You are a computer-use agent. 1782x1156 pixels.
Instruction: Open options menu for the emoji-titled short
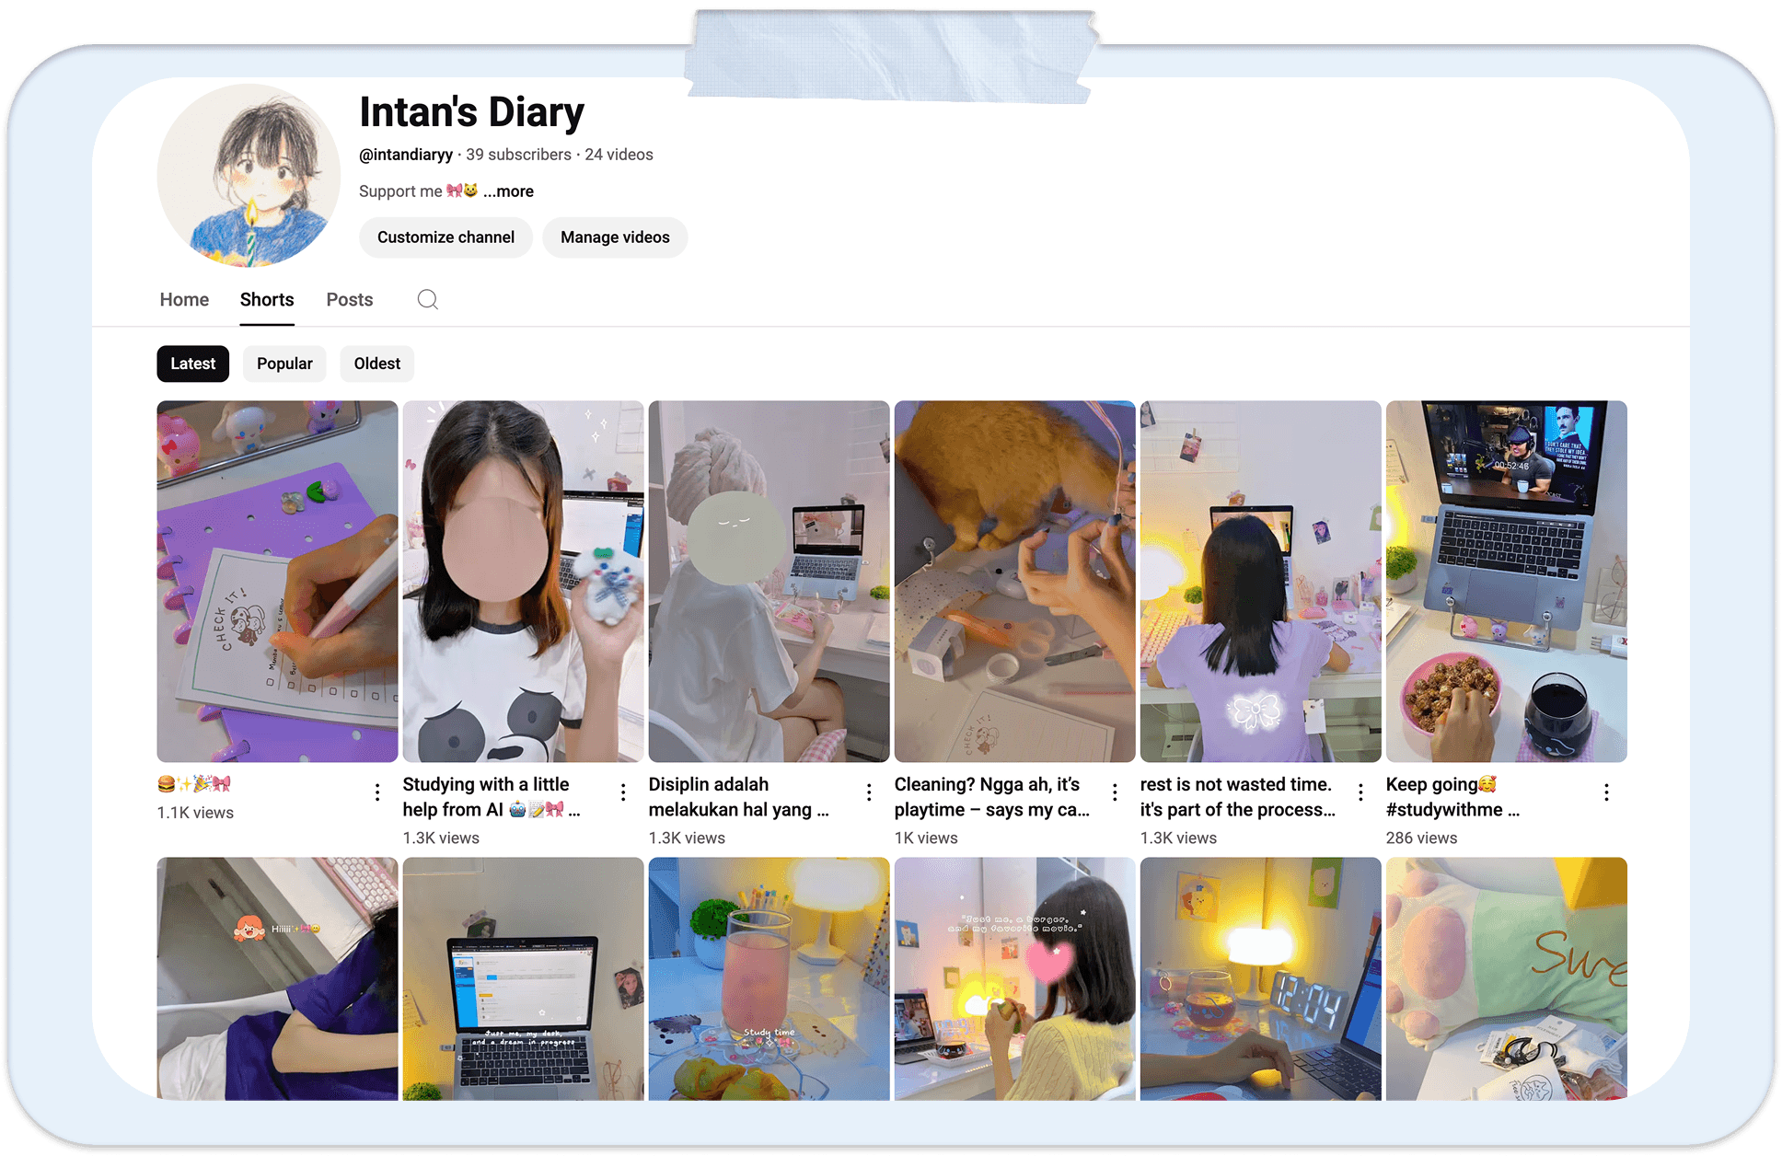(377, 792)
